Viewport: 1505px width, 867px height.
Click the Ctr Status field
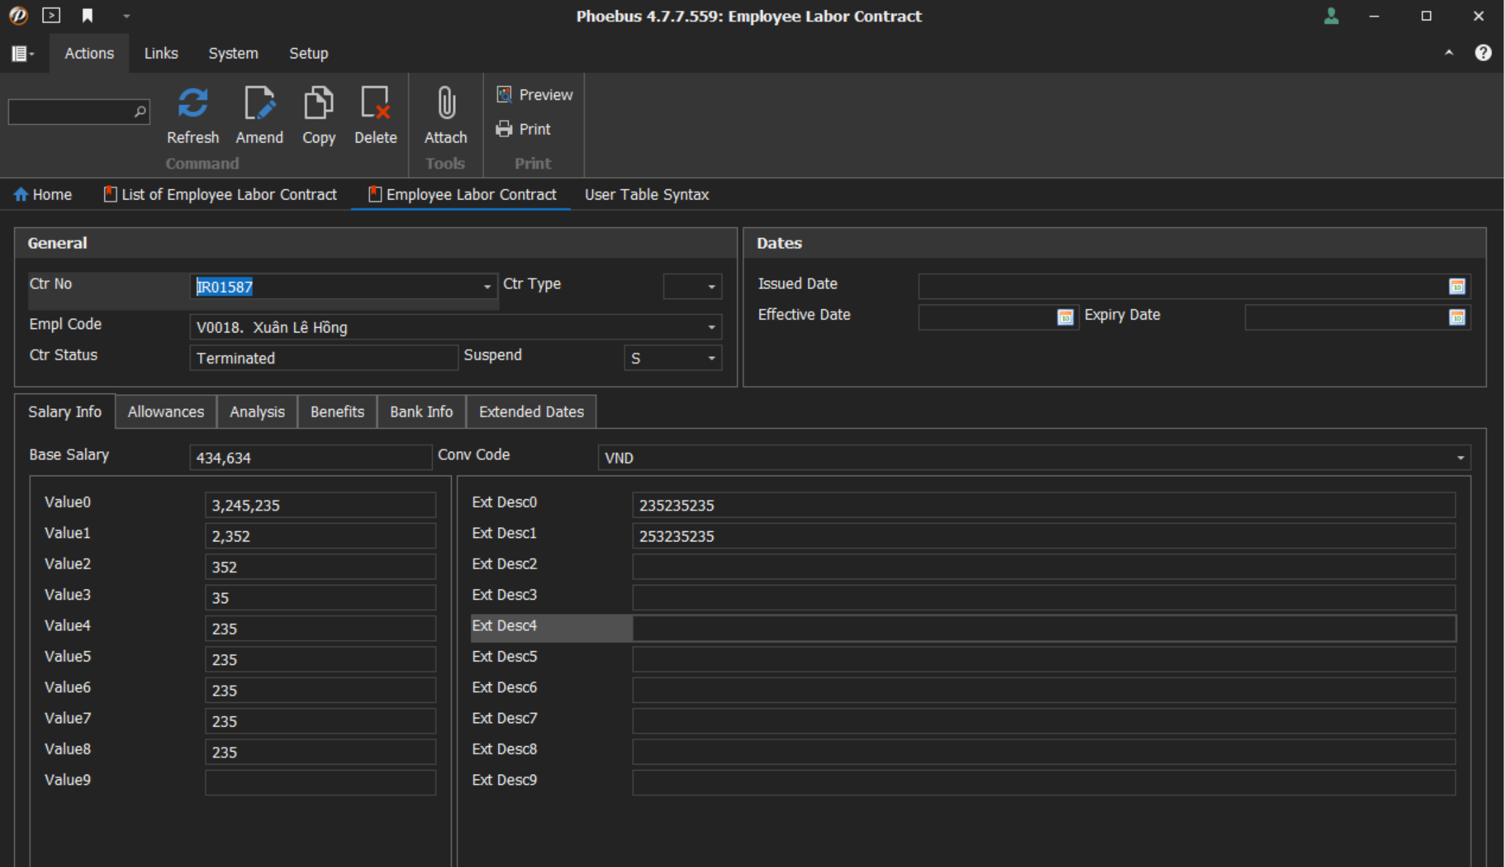(324, 358)
